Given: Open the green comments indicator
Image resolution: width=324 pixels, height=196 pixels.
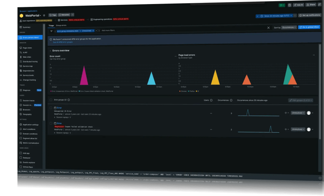Looking at the screenshot, I should point(282,5).
